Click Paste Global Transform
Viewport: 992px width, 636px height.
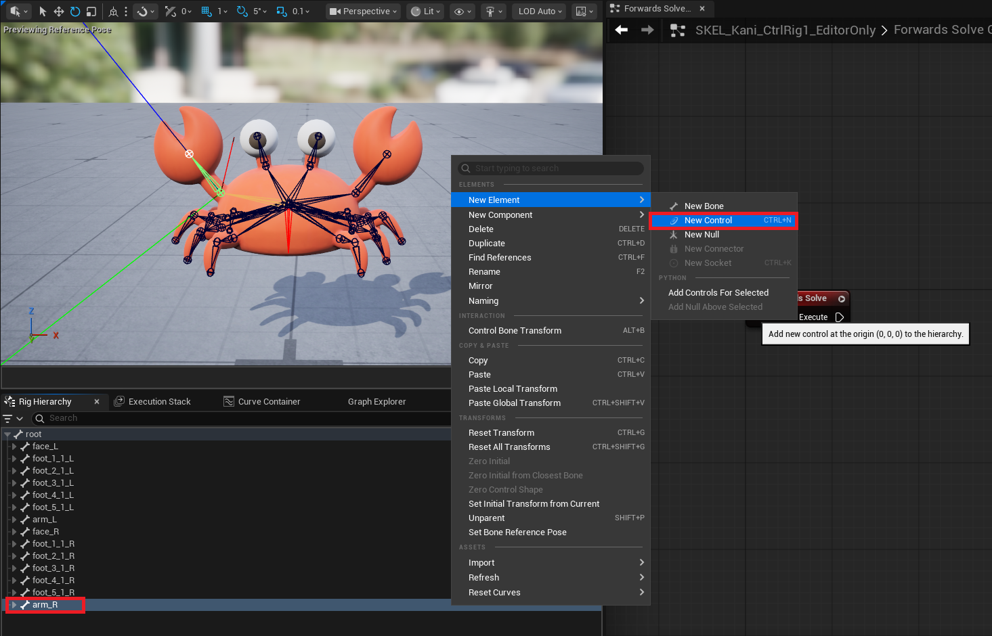551,403
